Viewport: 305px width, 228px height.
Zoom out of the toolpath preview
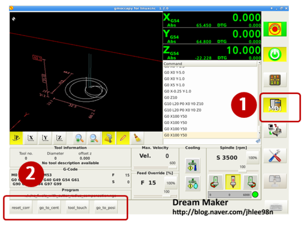pos(94,138)
